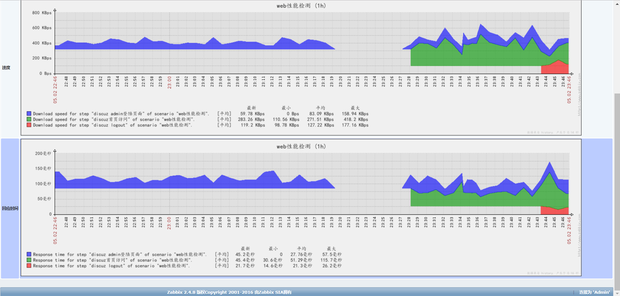Image resolution: width=620 pixels, height=296 pixels.
Task: Click the value '177.16 KBps'
Action: [x=355, y=125]
